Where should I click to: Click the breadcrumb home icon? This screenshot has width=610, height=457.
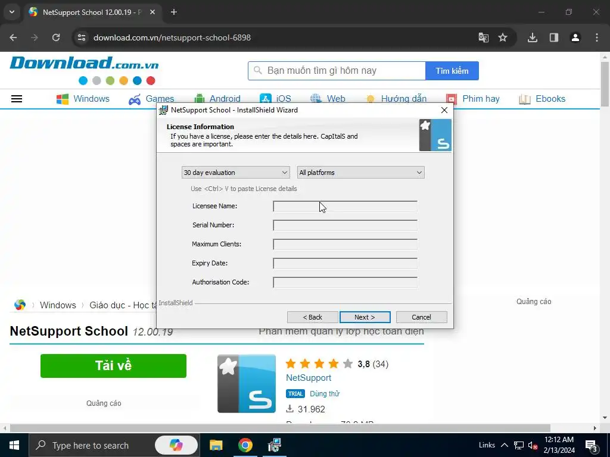pos(20,305)
